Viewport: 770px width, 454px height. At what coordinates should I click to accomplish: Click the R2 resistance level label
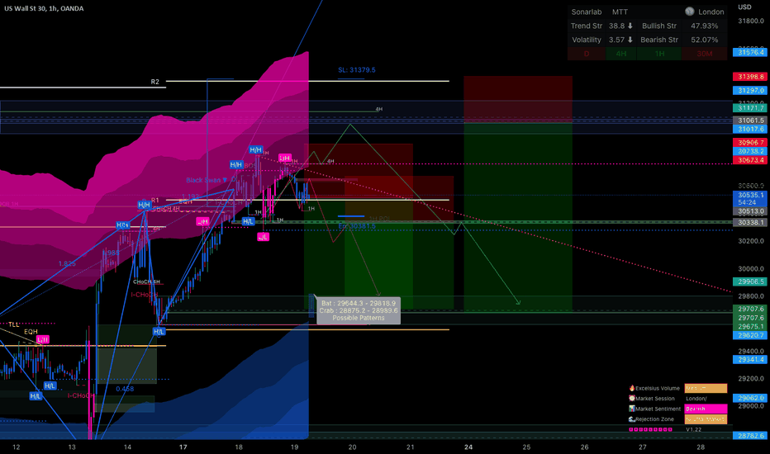click(154, 82)
